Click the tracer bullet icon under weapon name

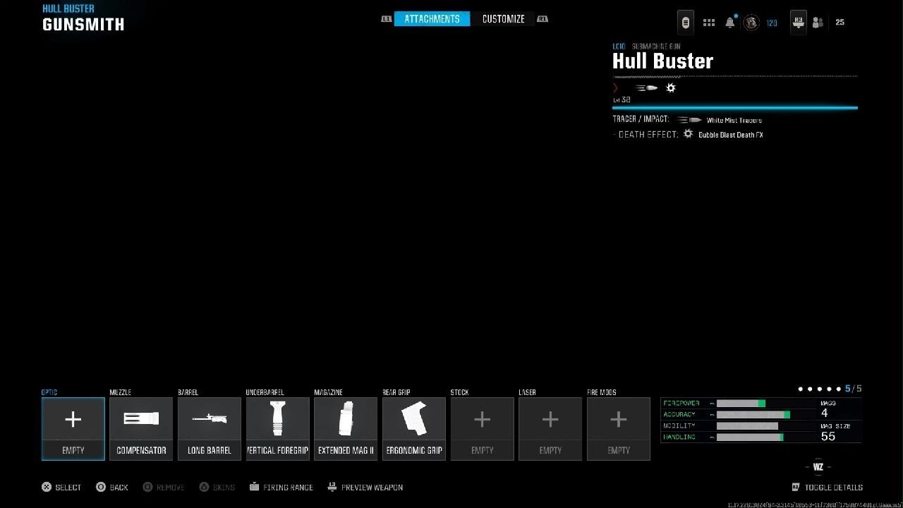[647, 88]
